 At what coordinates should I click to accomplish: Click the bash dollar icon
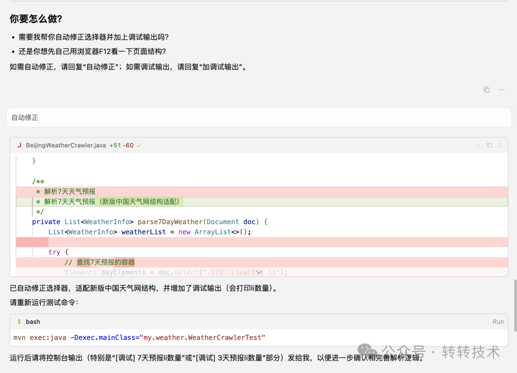pos(19,322)
